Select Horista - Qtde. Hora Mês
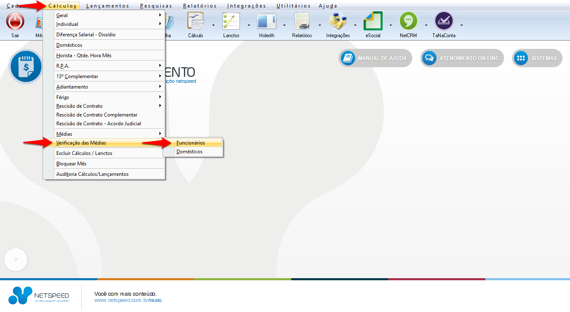Viewport: 570px width, 312px height. [104, 55]
